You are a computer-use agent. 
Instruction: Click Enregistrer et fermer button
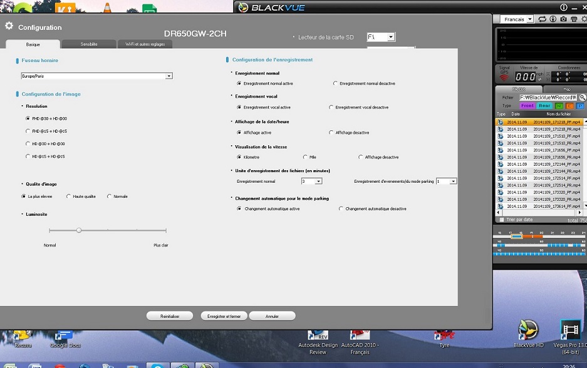pos(224,316)
